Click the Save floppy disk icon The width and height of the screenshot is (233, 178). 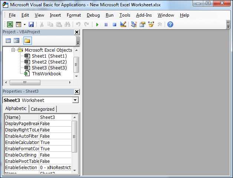pyautogui.click(x=31, y=24)
